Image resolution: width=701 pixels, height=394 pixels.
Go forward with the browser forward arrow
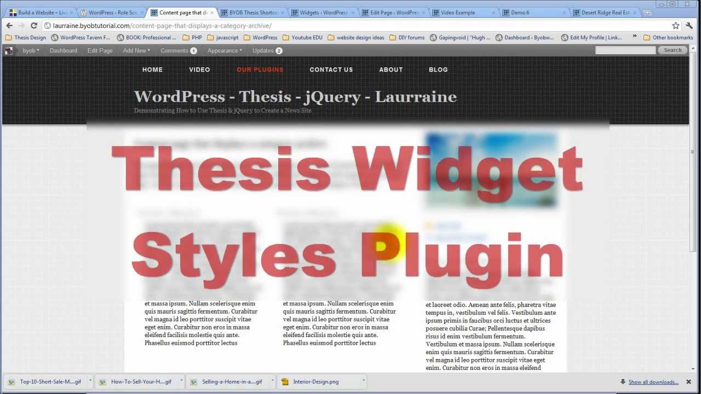point(21,26)
